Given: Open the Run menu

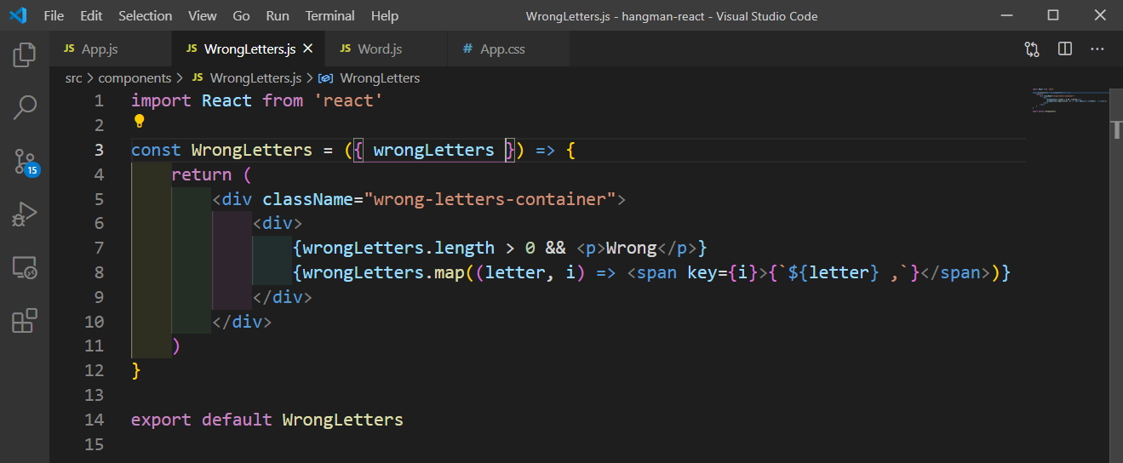Looking at the screenshot, I should (x=278, y=15).
